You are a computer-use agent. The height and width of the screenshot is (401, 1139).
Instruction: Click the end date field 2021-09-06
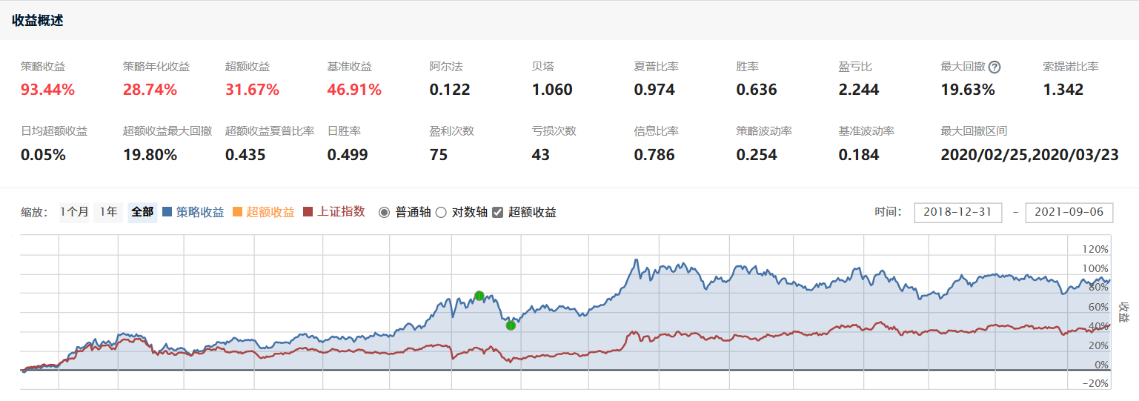(1069, 212)
